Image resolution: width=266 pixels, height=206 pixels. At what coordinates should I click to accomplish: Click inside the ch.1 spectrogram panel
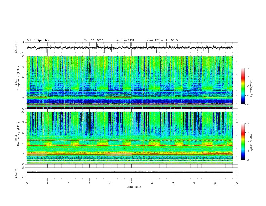click(x=130, y=82)
